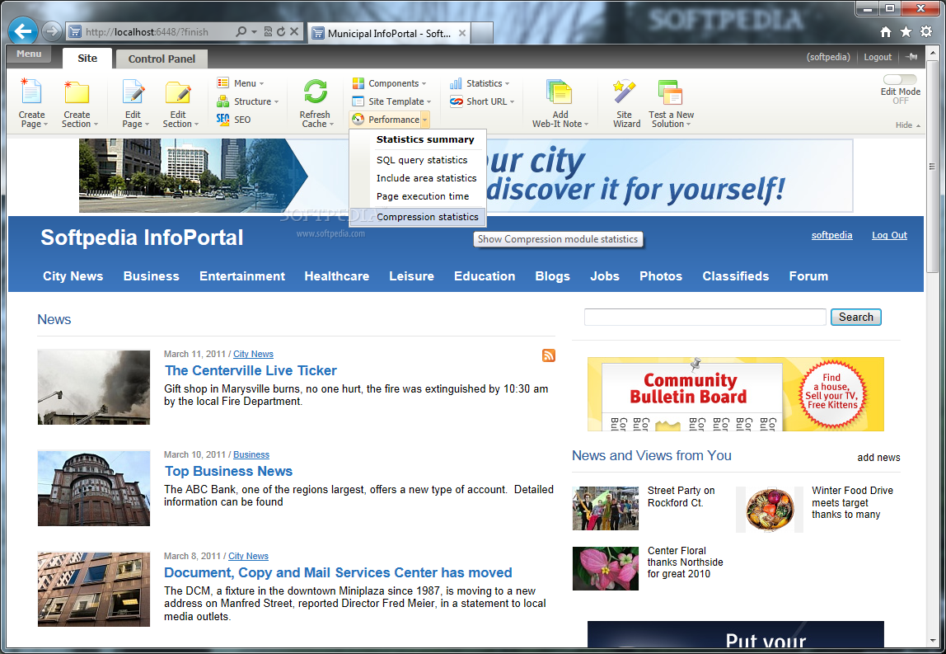Open the Forum navigation item

[808, 276]
